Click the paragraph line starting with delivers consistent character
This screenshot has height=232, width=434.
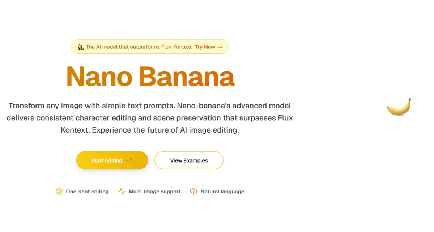pyautogui.click(x=150, y=118)
